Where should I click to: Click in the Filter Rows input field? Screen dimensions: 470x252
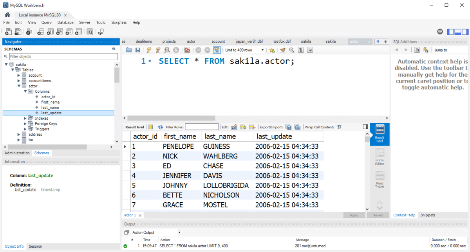(202, 127)
